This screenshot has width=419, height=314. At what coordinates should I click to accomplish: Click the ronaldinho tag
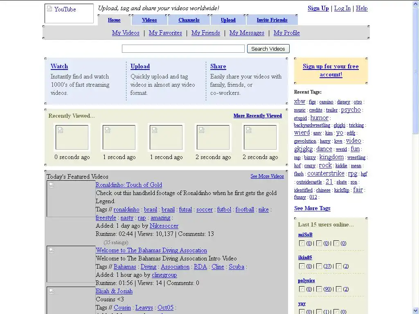(126, 209)
